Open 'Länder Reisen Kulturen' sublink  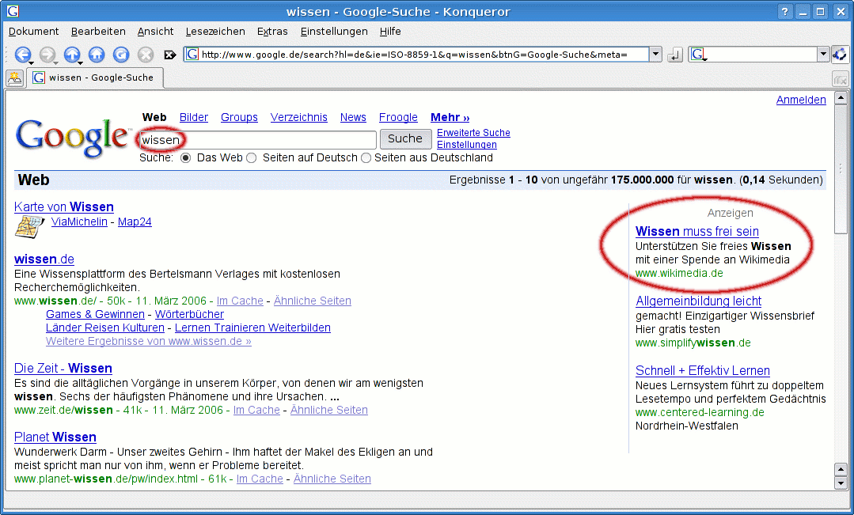105,328
